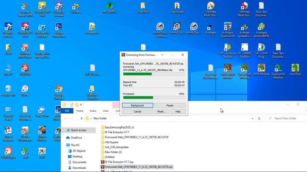Screen dimensions: 307x172
Task: Open the Avenger Generic MTK desktop shortcut
Action: click(25, 9)
